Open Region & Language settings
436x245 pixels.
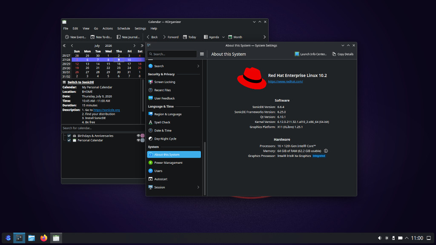[174, 114]
